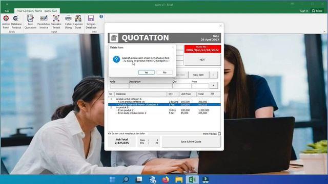Open Transaksi Terkait

56,21
